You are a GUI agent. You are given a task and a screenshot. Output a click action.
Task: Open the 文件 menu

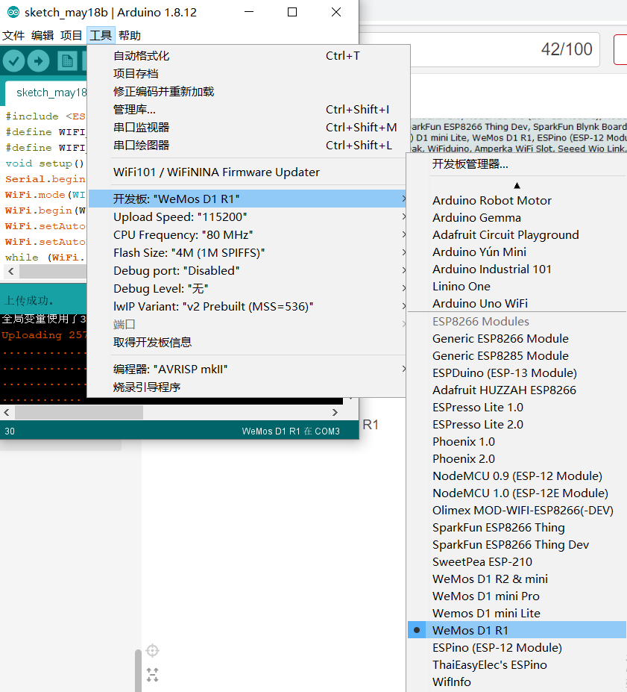click(x=13, y=35)
